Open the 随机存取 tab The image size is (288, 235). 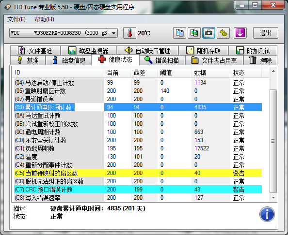coord(203,51)
